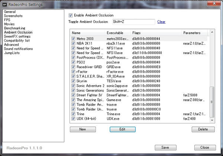Open the Compatibility list page

click(x=17, y=40)
